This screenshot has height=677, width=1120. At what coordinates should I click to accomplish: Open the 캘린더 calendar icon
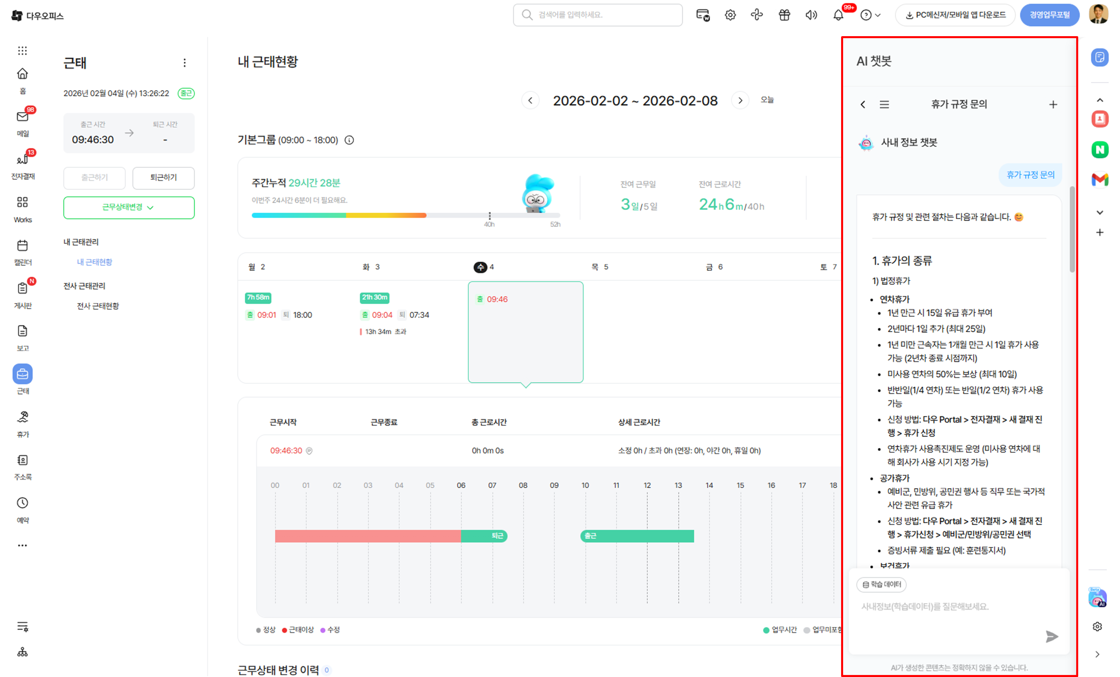click(22, 246)
